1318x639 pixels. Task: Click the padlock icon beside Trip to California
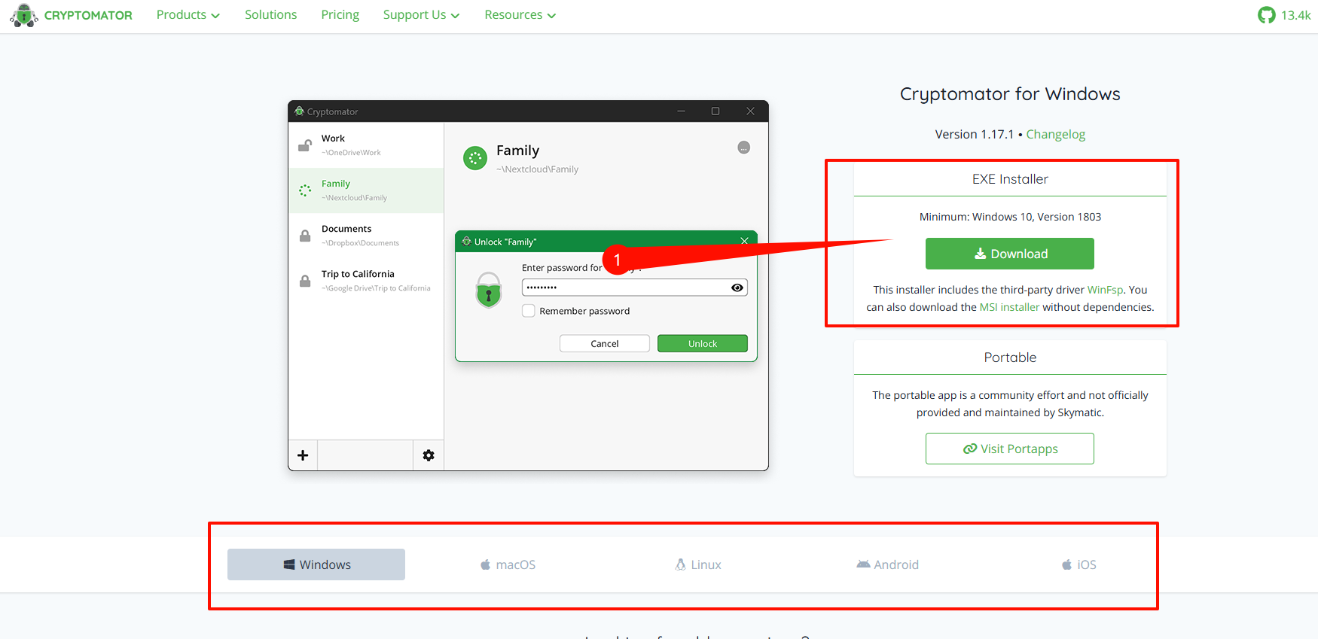click(305, 281)
